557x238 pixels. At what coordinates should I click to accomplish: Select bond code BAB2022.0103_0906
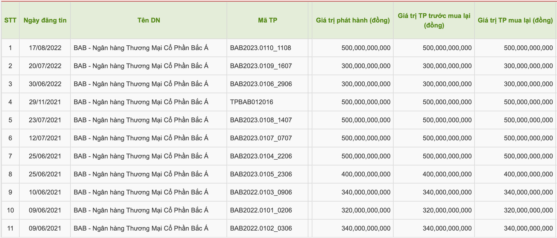261,192
